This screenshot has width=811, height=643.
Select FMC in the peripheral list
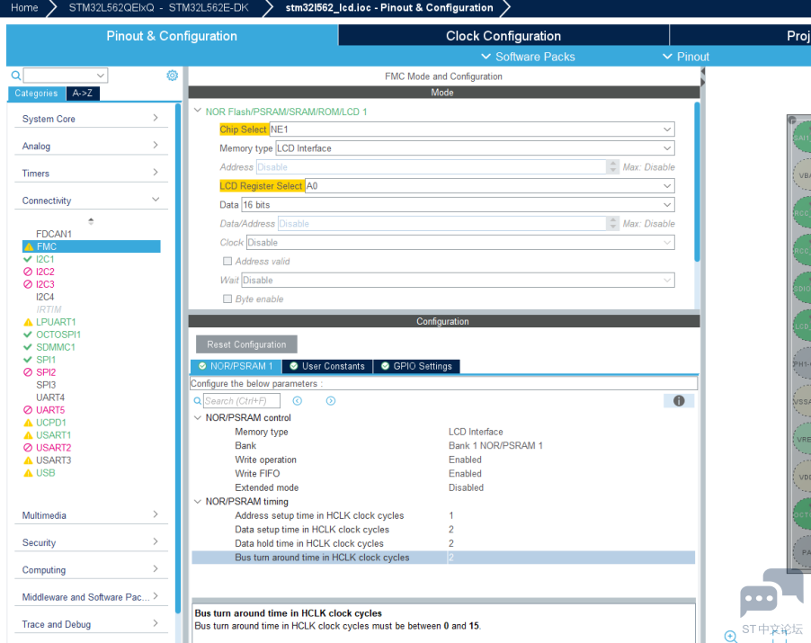[x=92, y=246]
